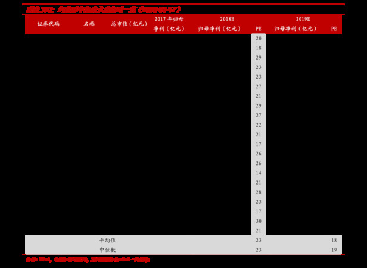The width and height of the screenshot is (367, 268).
Task: Click the PE cell showing 28
Action: click(259, 192)
